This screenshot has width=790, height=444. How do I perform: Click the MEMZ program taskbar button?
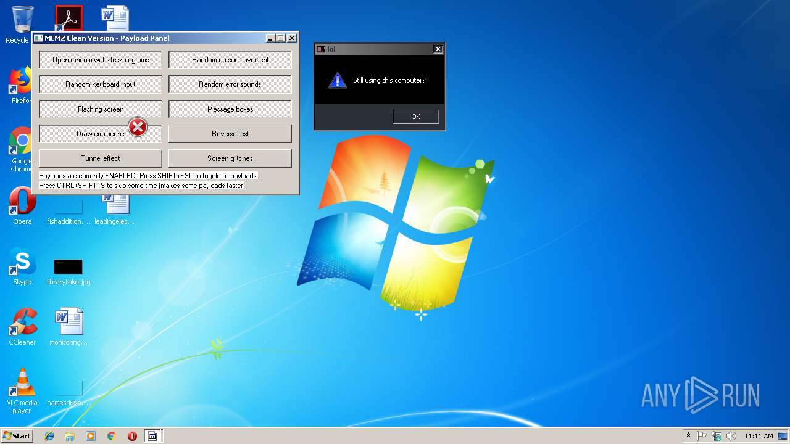tap(152, 436)
